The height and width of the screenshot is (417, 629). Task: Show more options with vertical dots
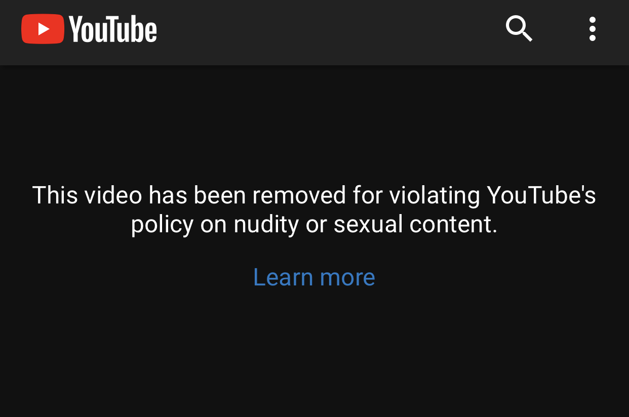coord(592,29)
